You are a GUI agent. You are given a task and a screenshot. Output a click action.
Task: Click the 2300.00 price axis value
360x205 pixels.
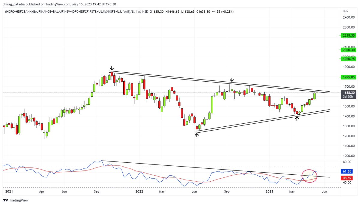click(x=349, y=27)
